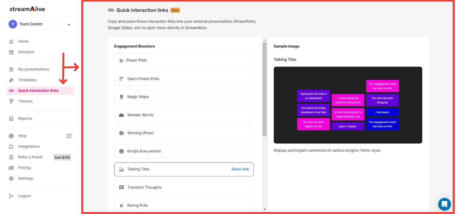This screenshot has width=456, height=214.
Task: Open Refer a friend in sidebar
Action: [30, 157]
